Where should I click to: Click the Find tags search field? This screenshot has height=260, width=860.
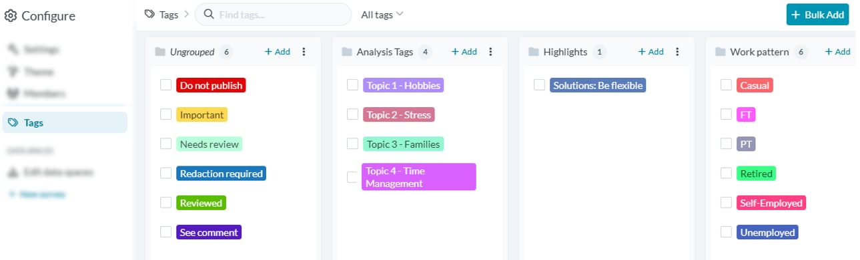[273, 14]
